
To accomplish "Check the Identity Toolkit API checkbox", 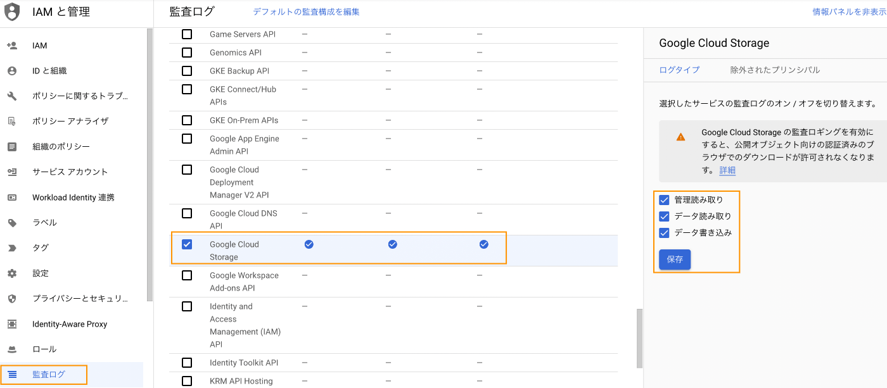I will click(x=187, y=363).
